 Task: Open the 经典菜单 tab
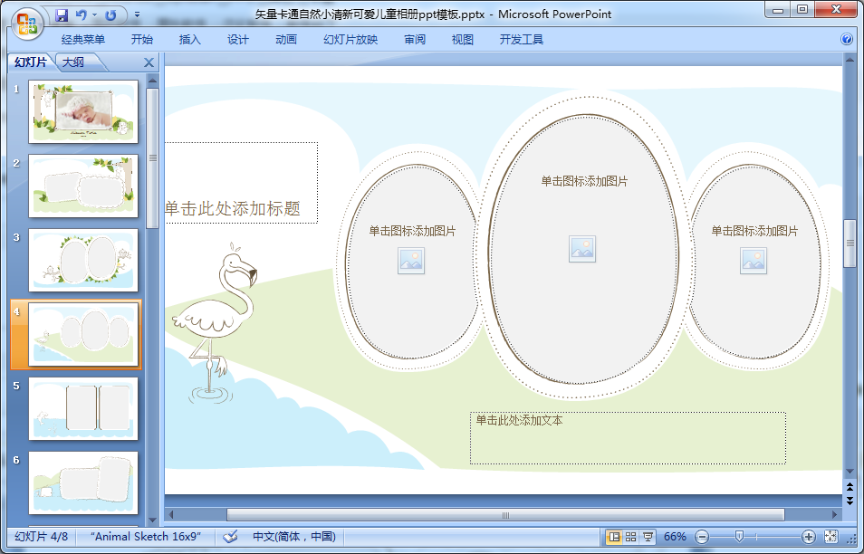pos(82,40)
